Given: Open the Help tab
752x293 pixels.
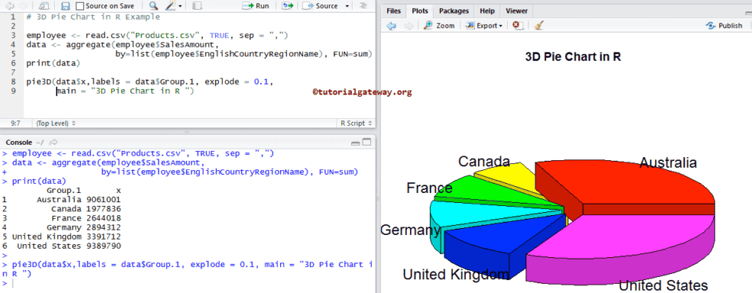Looking at the screenshot, I should [x=487, y=11].
